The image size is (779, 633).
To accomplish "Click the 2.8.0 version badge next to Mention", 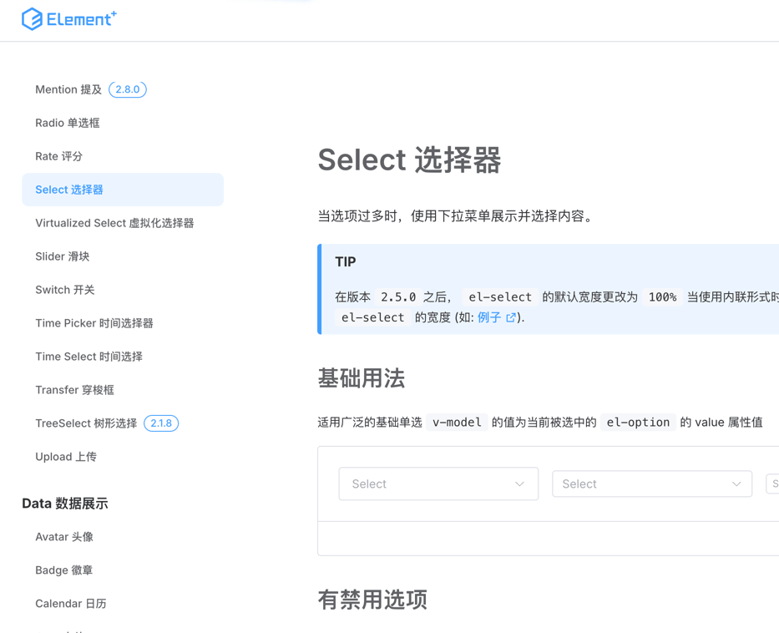I will tap(128, 89).
